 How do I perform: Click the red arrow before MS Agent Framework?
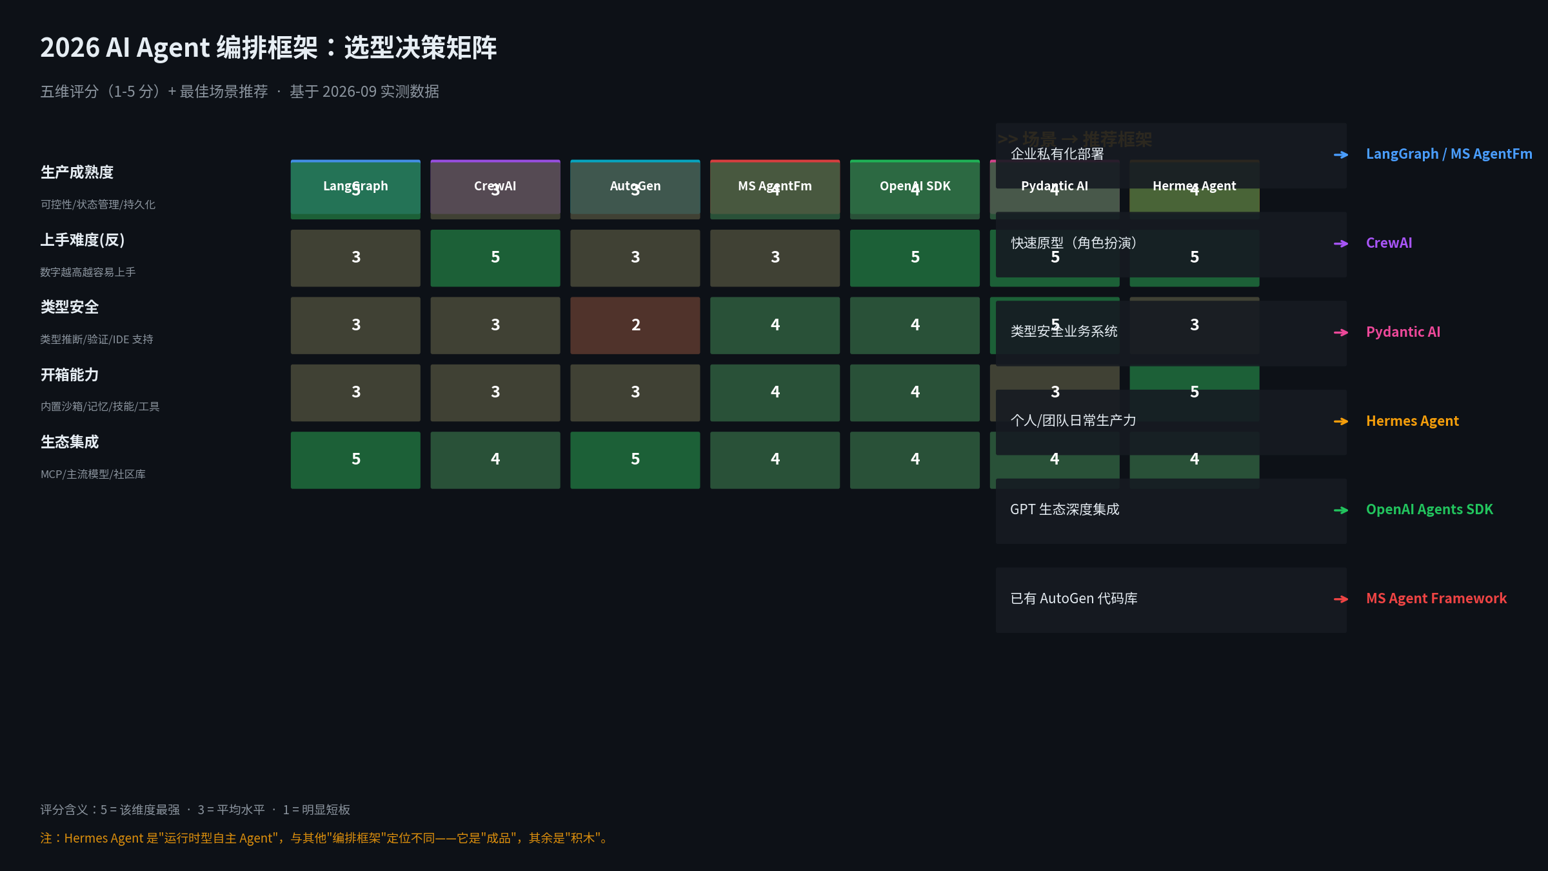[x=1340, y=599]
